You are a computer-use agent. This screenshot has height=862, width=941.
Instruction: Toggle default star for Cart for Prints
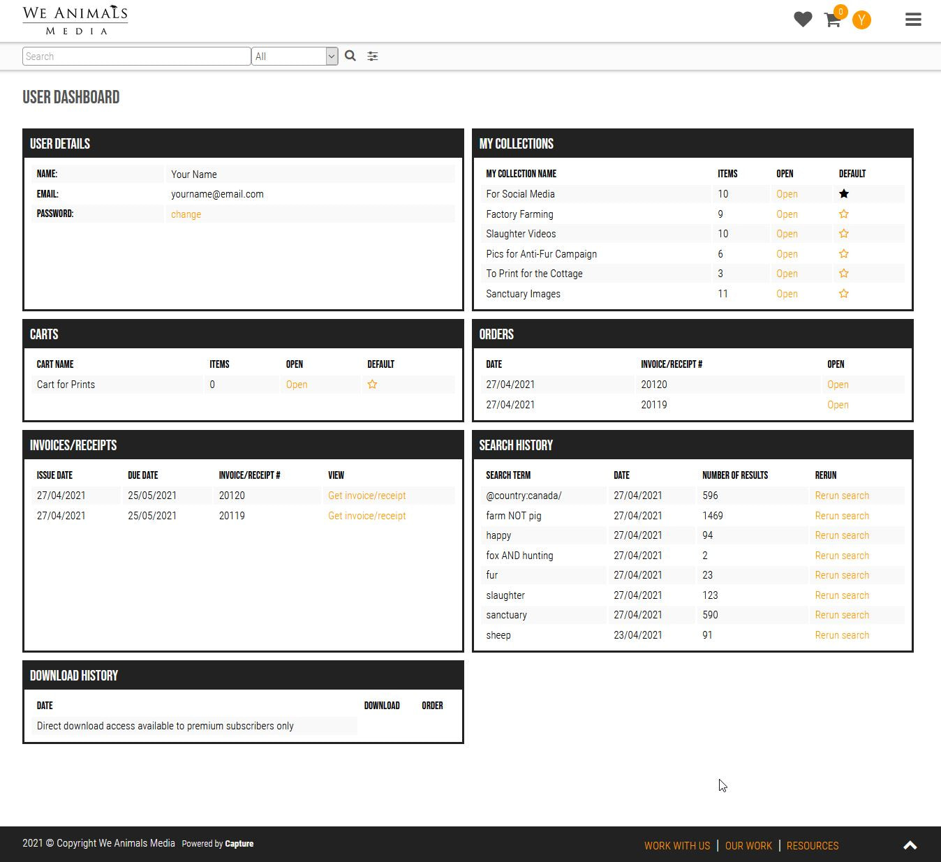372,385
